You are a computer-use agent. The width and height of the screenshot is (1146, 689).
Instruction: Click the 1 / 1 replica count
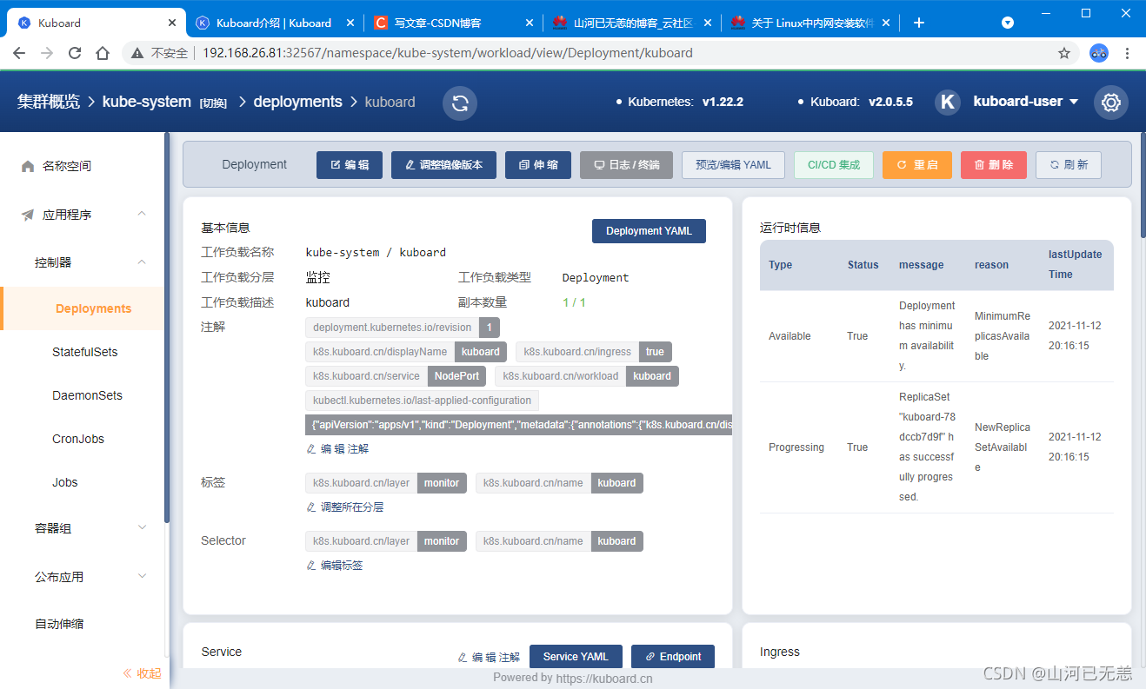574,302
